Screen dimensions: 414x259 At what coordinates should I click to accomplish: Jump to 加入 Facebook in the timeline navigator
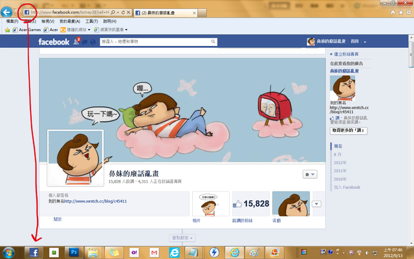(x=347, y=187)
